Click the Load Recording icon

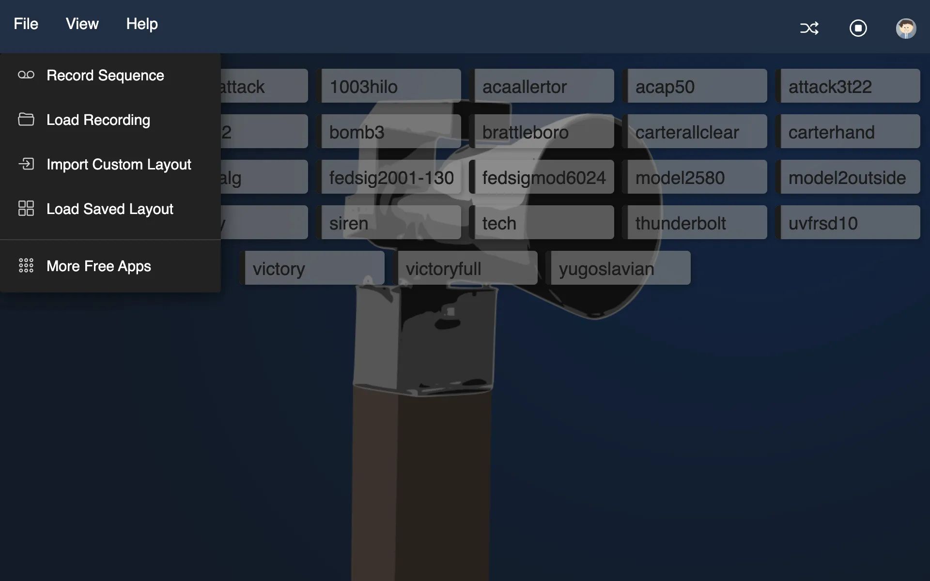pyautogui.click(x=25, y=119)
